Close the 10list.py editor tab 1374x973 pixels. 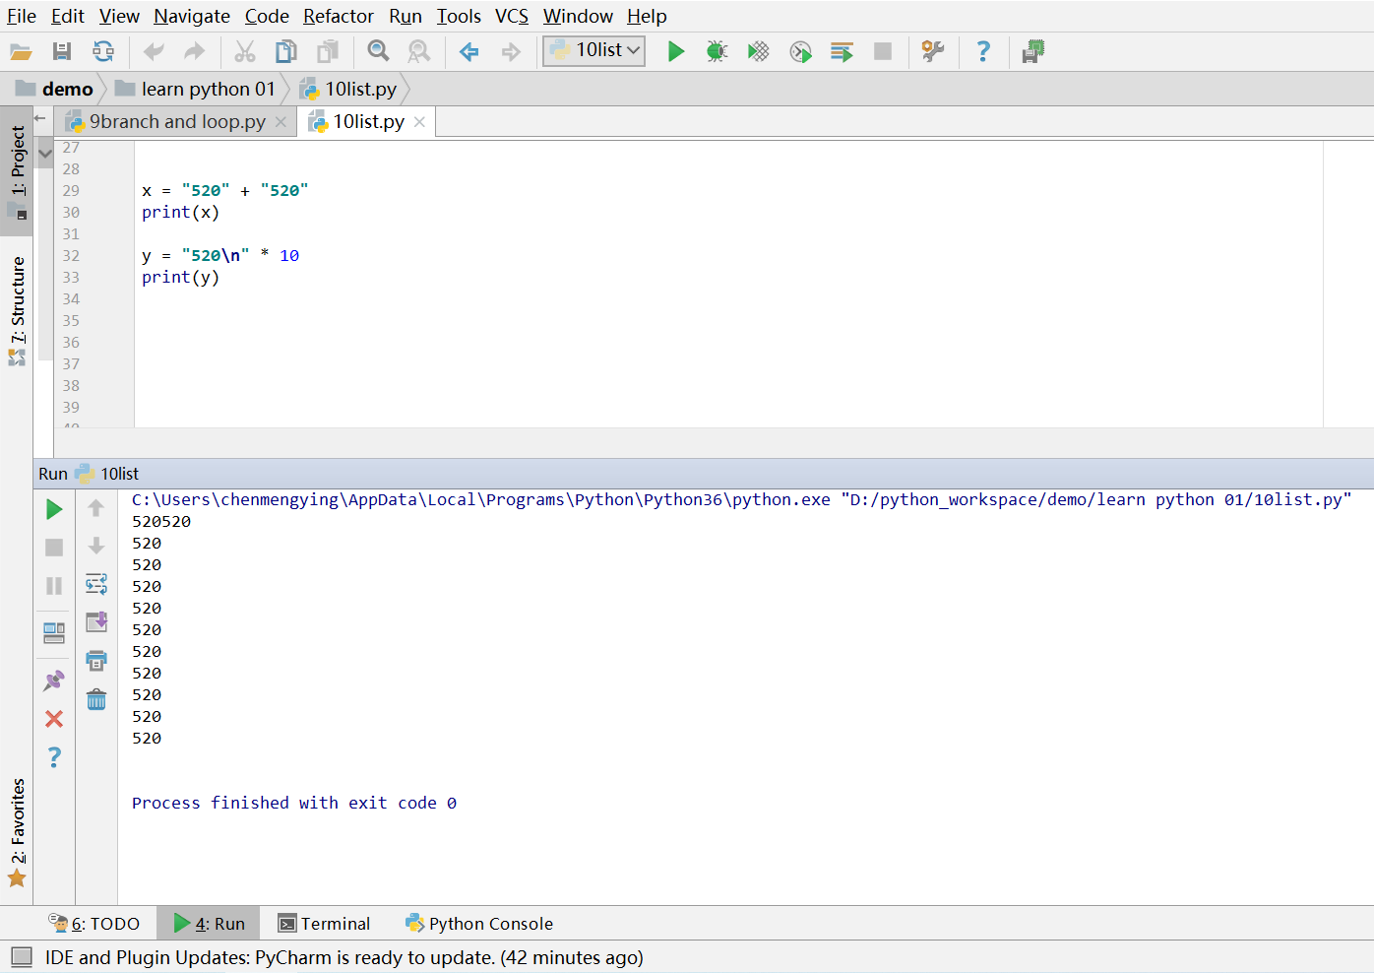click(x=420, y=122)
